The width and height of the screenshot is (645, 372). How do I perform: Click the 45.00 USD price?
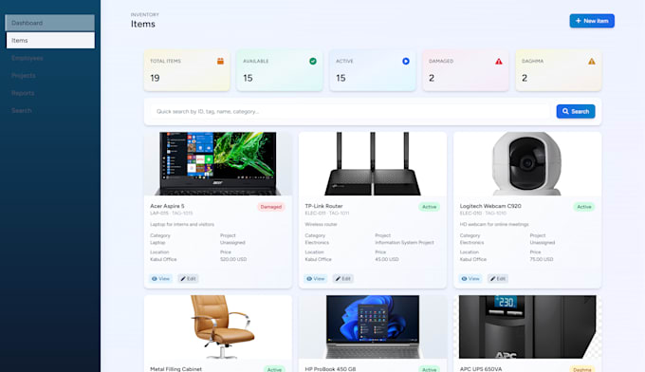(x=387, y=259)
